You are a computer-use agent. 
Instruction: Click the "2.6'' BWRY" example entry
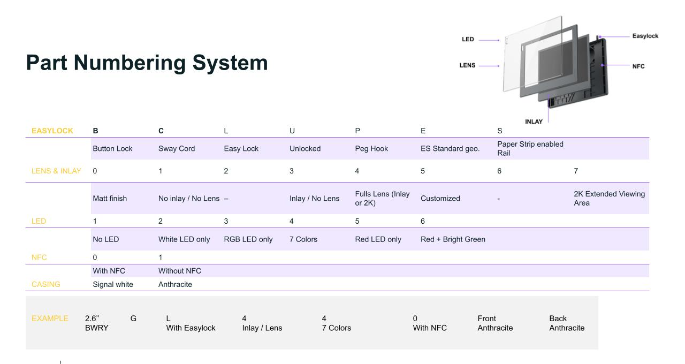click(96, 323)
